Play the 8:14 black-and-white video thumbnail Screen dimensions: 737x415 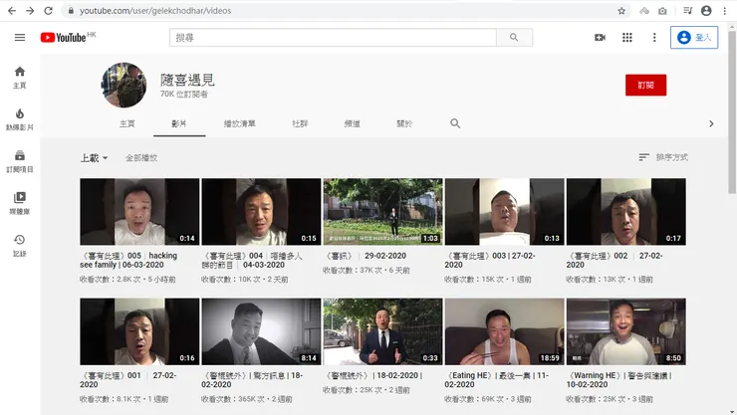coord(261,331)
